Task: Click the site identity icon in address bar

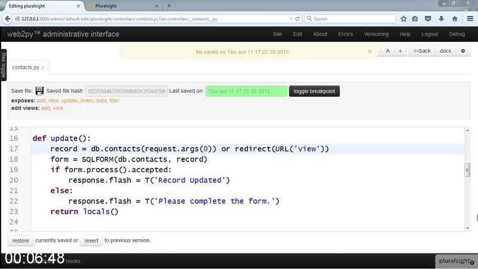Action: coord(17,19)
